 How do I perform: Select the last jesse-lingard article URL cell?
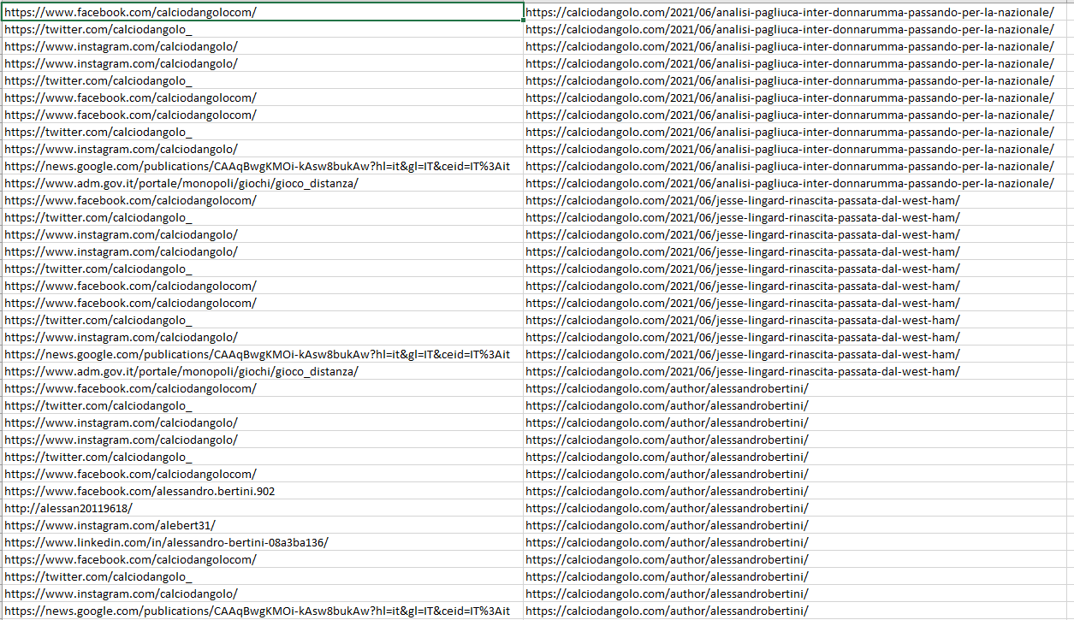click(x=742, y=371)
